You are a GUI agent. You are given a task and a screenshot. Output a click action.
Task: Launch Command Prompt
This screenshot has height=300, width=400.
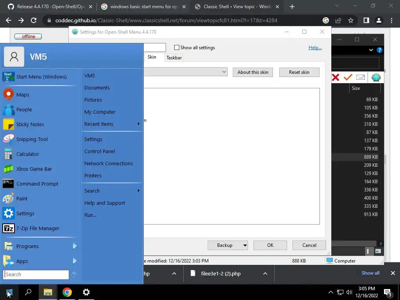pyautogui.click(x=40, y=184)
